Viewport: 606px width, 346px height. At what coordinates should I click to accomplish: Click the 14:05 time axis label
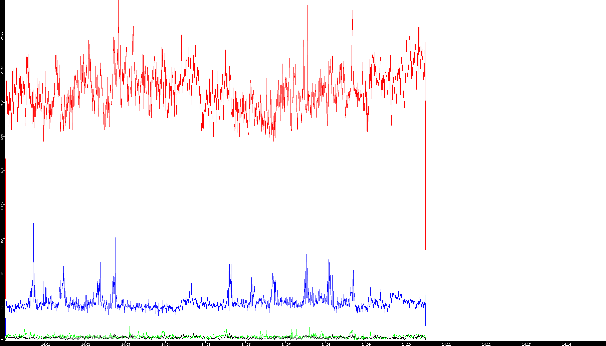coord(206,344)
